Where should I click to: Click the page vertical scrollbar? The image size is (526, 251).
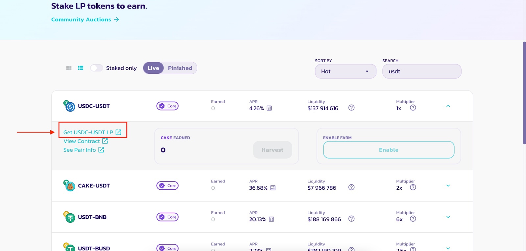click(x=524, y=93)
